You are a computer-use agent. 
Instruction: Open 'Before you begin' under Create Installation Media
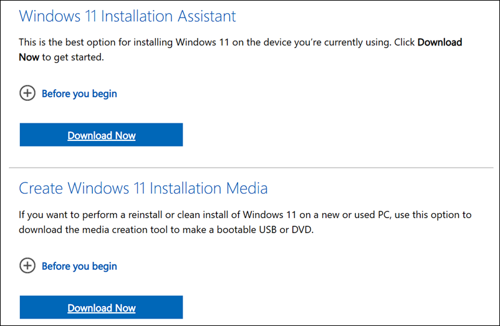click(x=79, y=266)
